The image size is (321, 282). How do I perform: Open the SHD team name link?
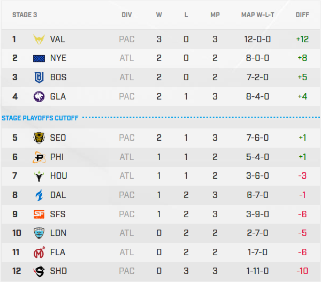pyautogui.click(x=58, y=271)
